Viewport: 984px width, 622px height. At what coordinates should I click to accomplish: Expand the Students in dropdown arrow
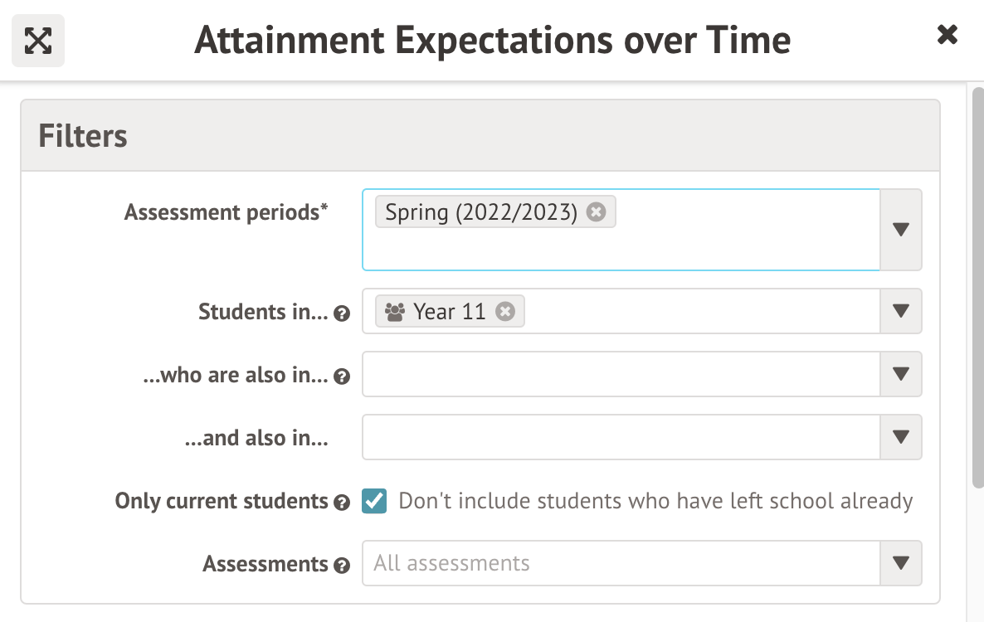click(901, 311)
